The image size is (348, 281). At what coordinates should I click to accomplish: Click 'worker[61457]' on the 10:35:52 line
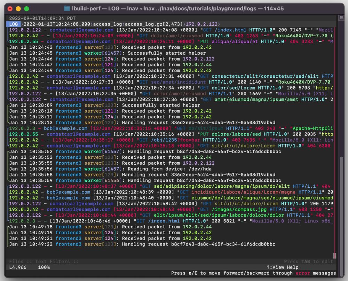click(x=103, y=151)
